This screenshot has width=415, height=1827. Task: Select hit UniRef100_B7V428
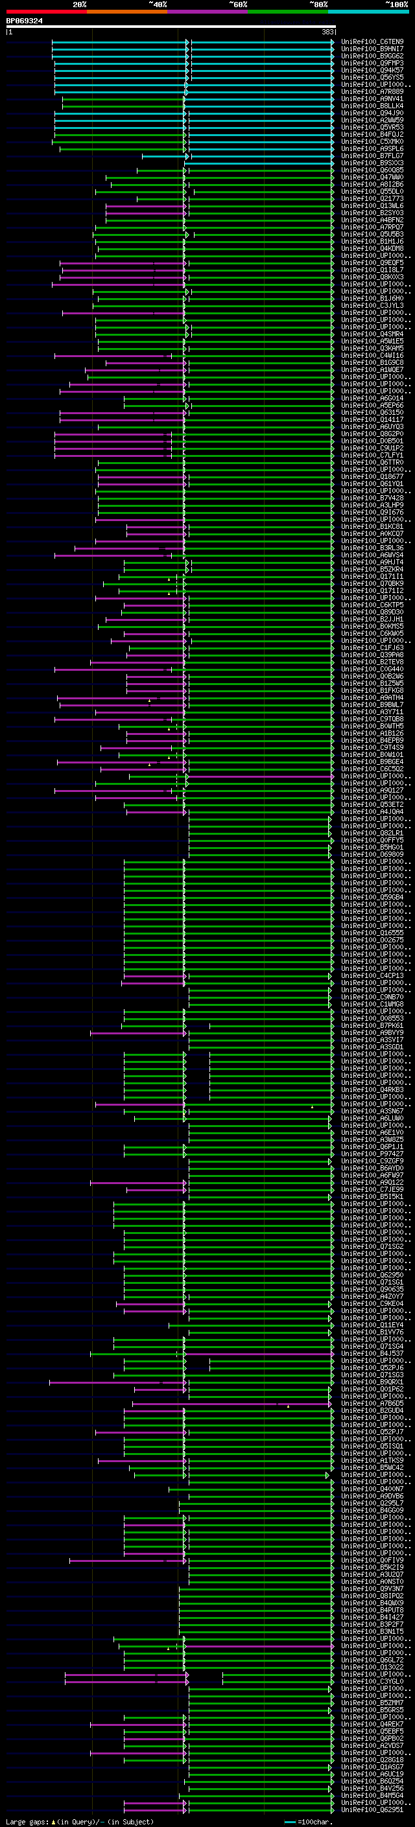coord(372,498)
